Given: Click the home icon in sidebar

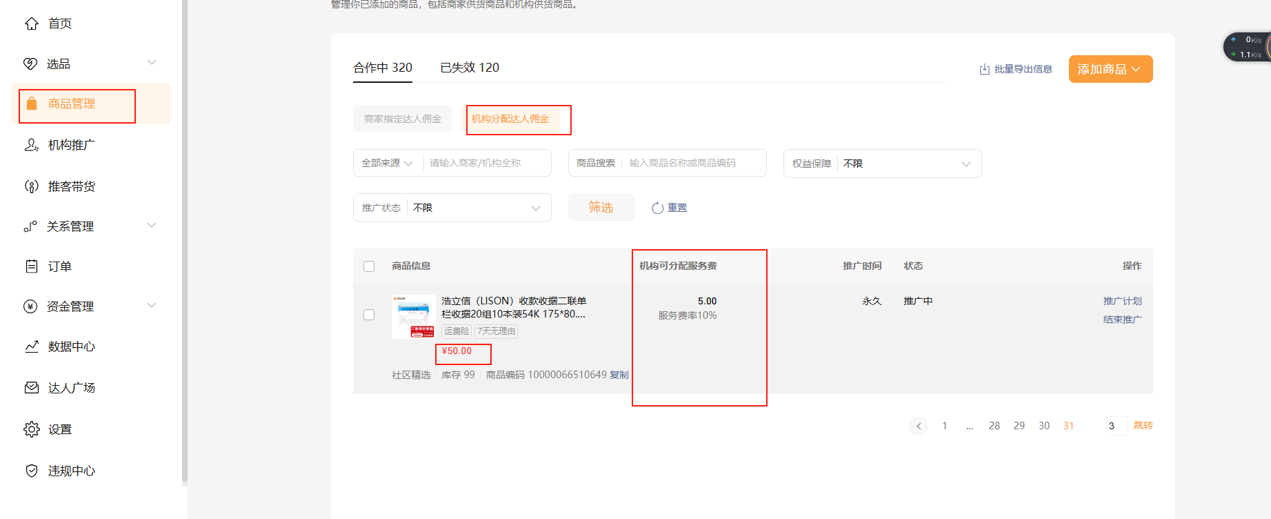Looking at the screenshot, I should [32, 24].
